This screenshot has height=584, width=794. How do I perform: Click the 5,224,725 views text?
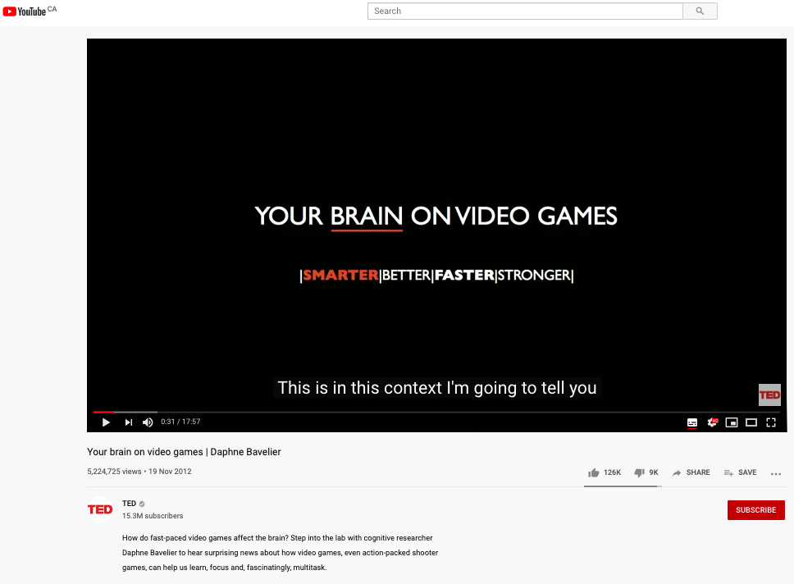pyautogui.click(x=114, y=472)
